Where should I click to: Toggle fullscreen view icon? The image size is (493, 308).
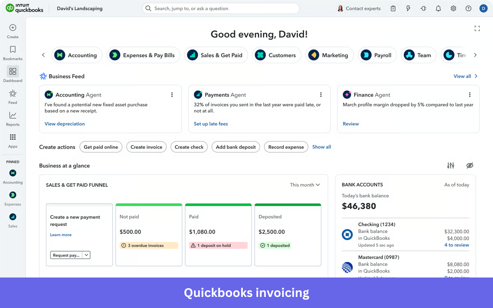[477, 28]
